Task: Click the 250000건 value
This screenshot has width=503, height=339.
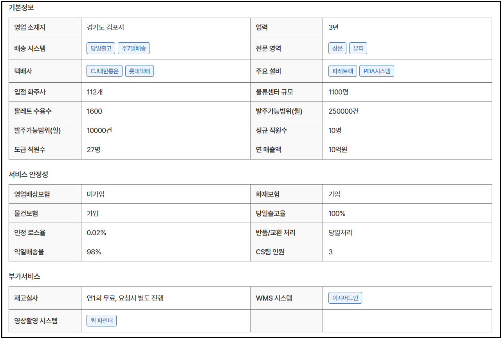Action: [x=343, y=111]
